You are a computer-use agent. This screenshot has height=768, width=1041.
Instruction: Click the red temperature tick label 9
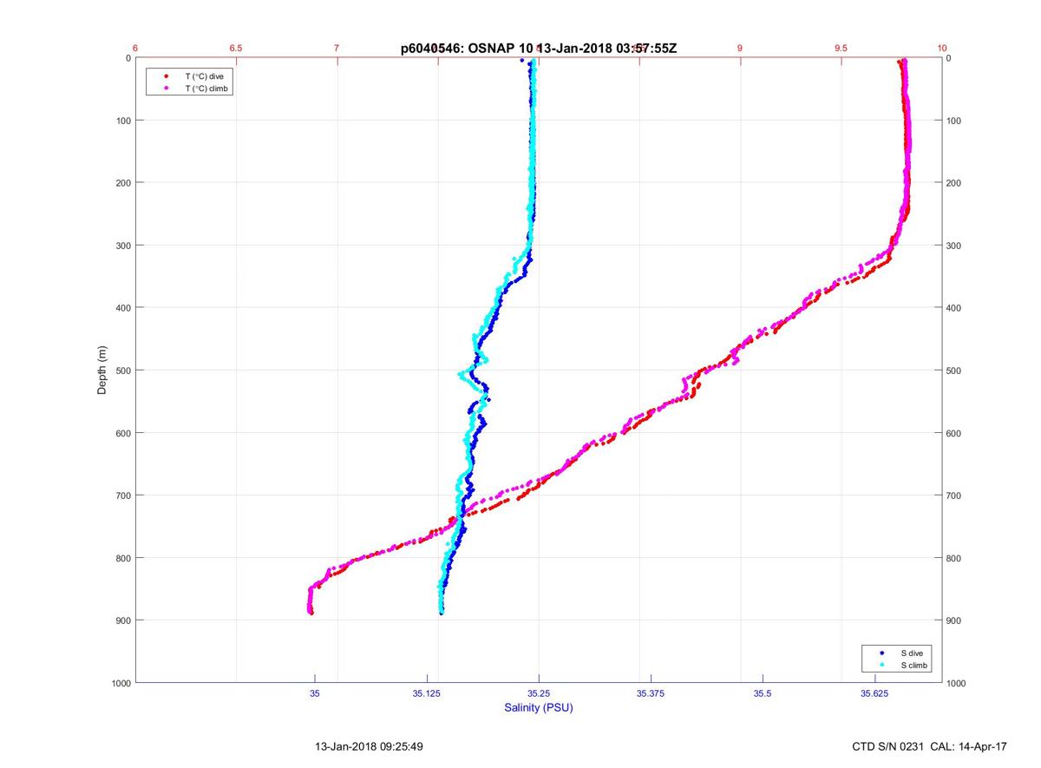tap(740, 49)
